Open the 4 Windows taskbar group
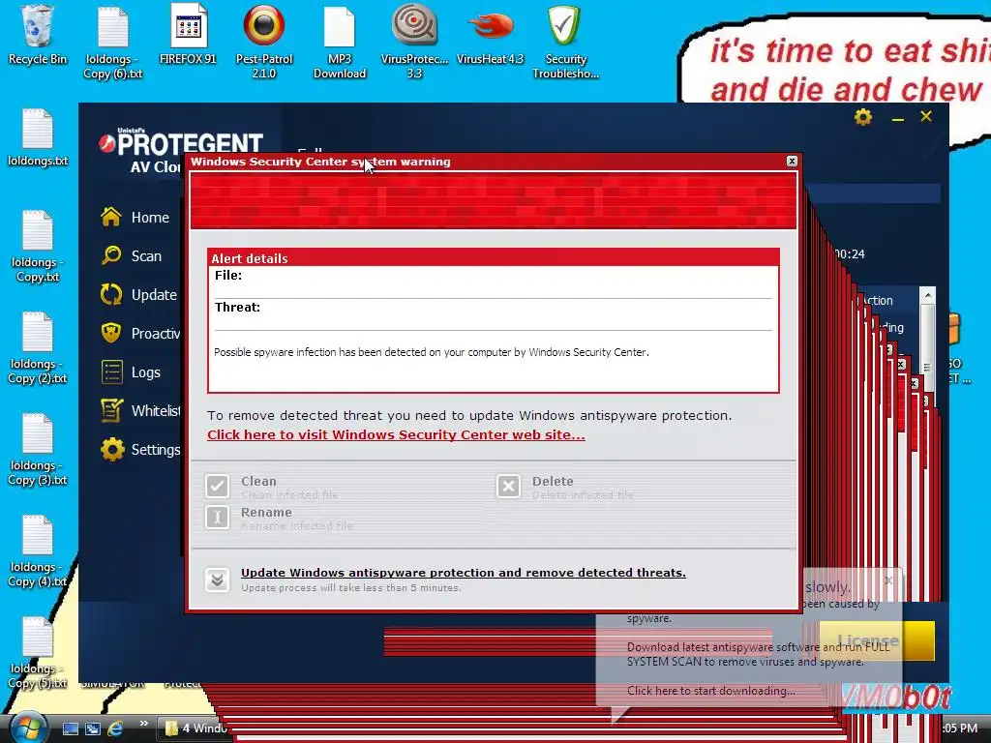The height and width of the screenshot is (743, 991). (193, 728)
